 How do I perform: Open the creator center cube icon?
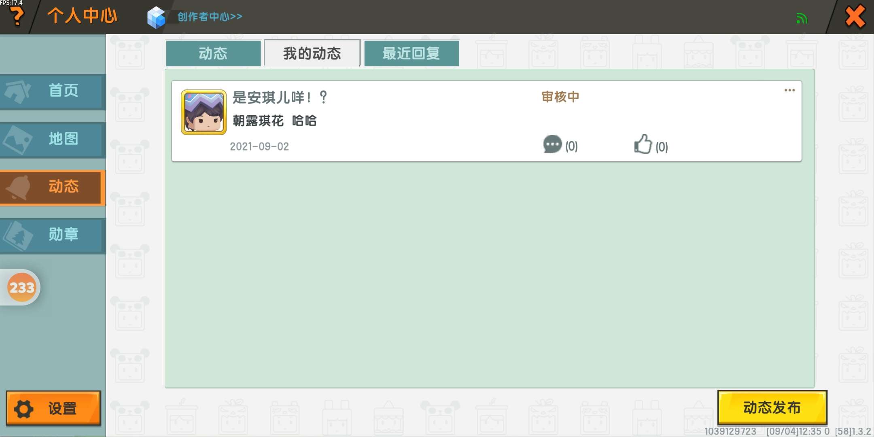(156, 17)
